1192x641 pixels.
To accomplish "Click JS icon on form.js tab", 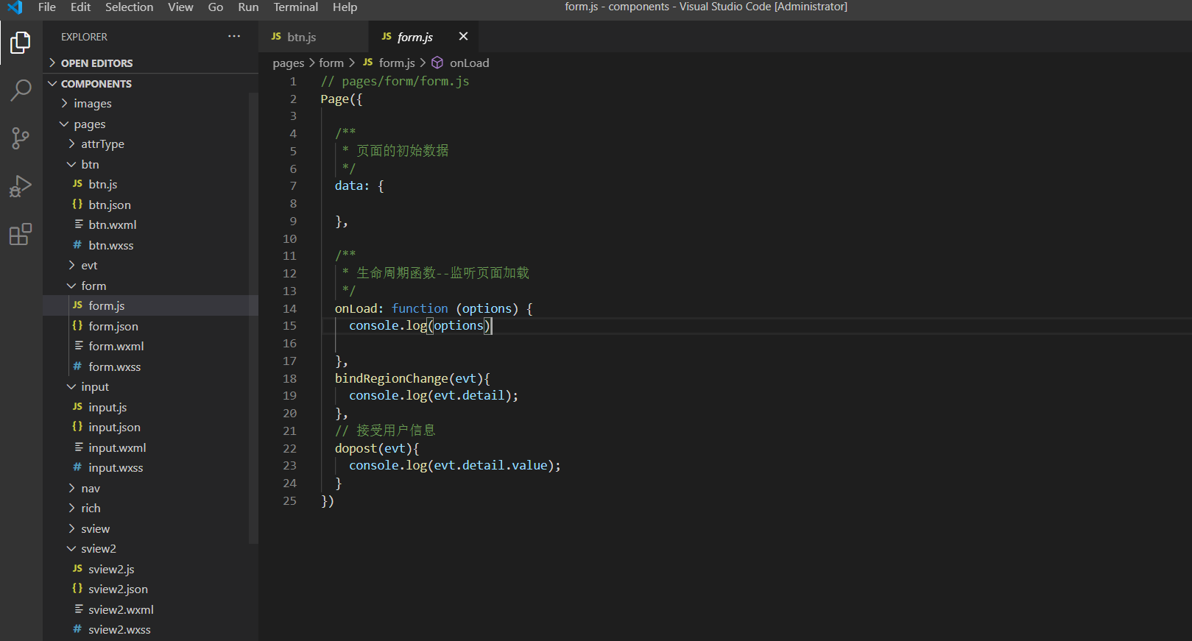I will [x=387, y=37].
